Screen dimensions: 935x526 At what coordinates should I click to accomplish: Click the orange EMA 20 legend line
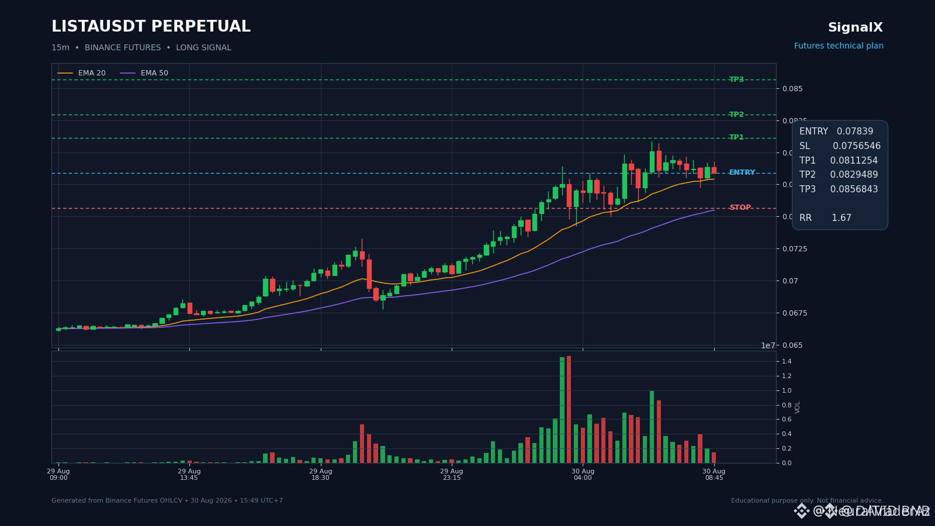[65, 73]
